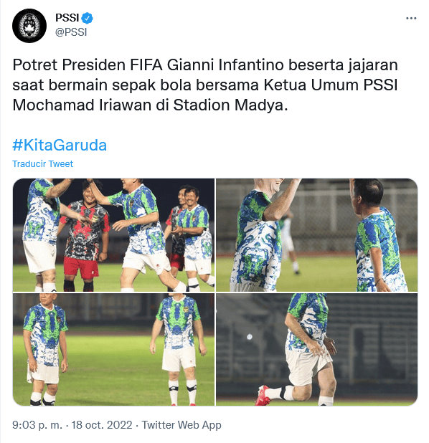Open the bottom-left two players photo
This screenshot has width=429, height=443.
113,350
